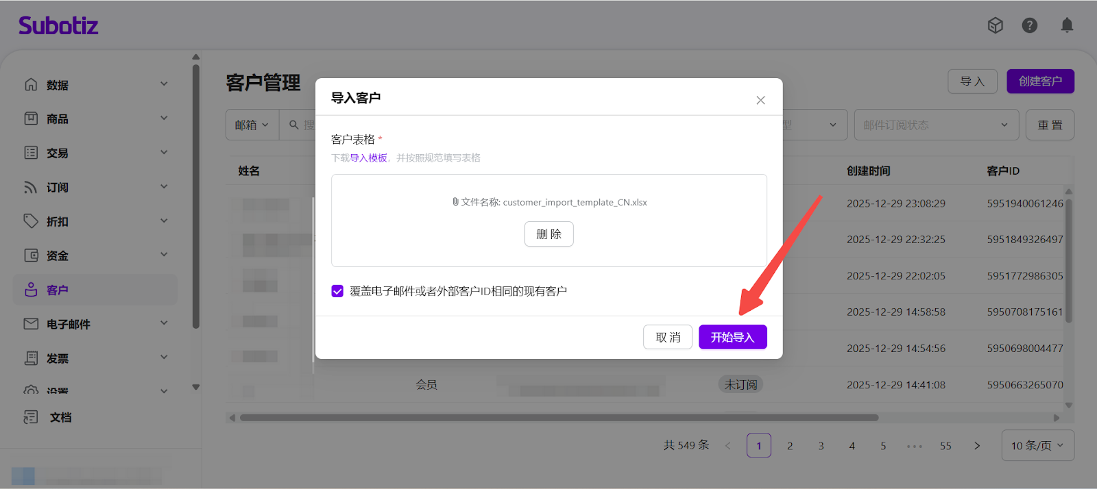This screenshot has width=1097, height=489.
Task: Go to page 2 in pagination
Action: [790, 446]
